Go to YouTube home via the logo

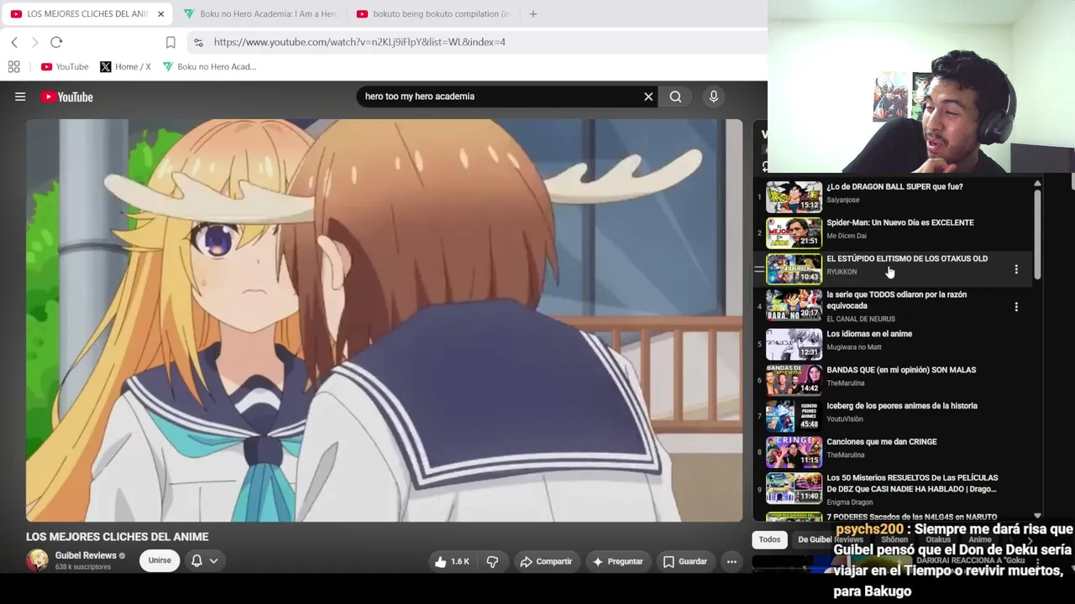pos(67,96)
